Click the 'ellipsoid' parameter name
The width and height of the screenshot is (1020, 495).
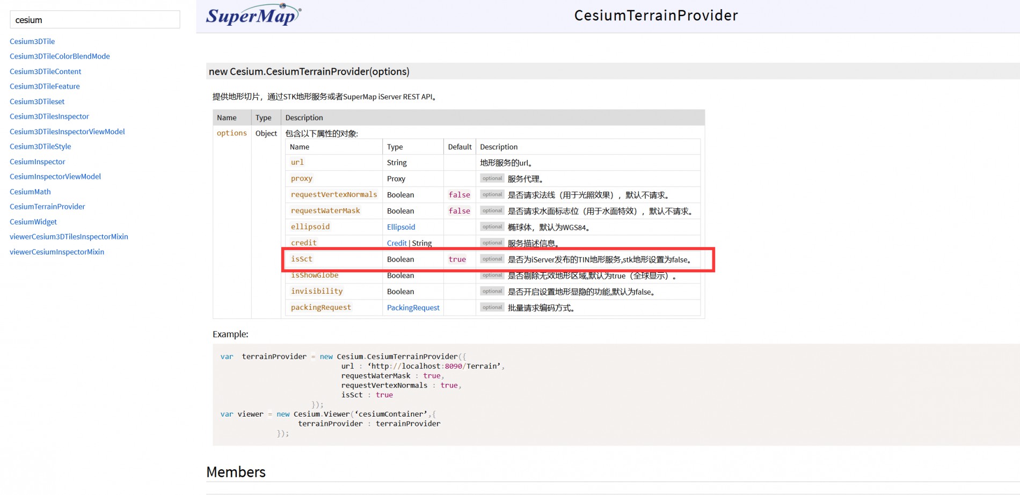click(310, 227)
